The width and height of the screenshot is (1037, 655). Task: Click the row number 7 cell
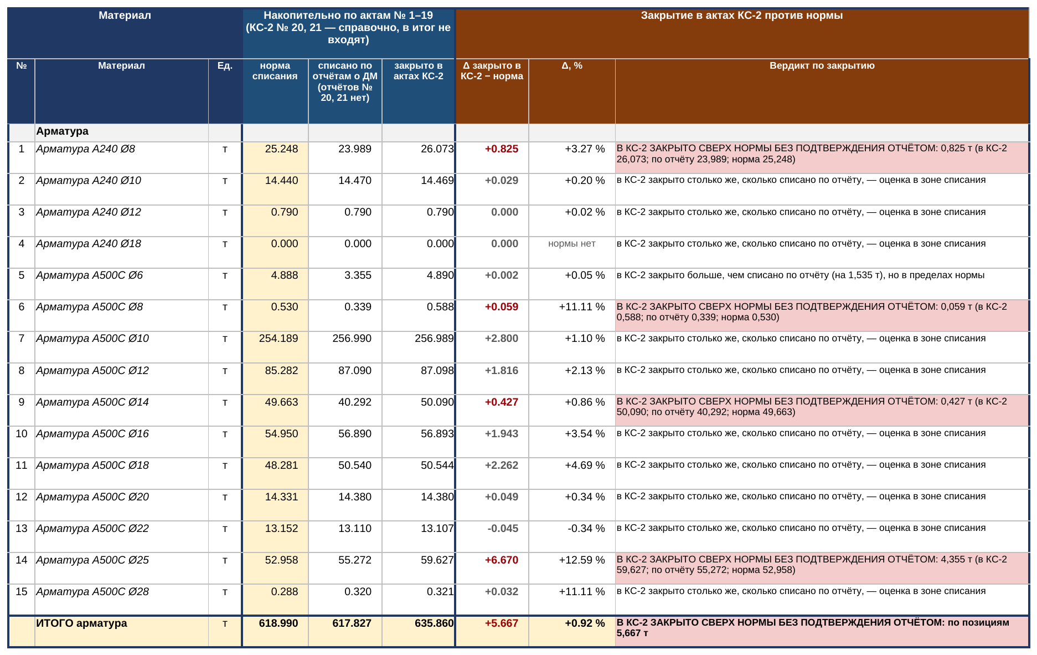(x=22, y=347)
